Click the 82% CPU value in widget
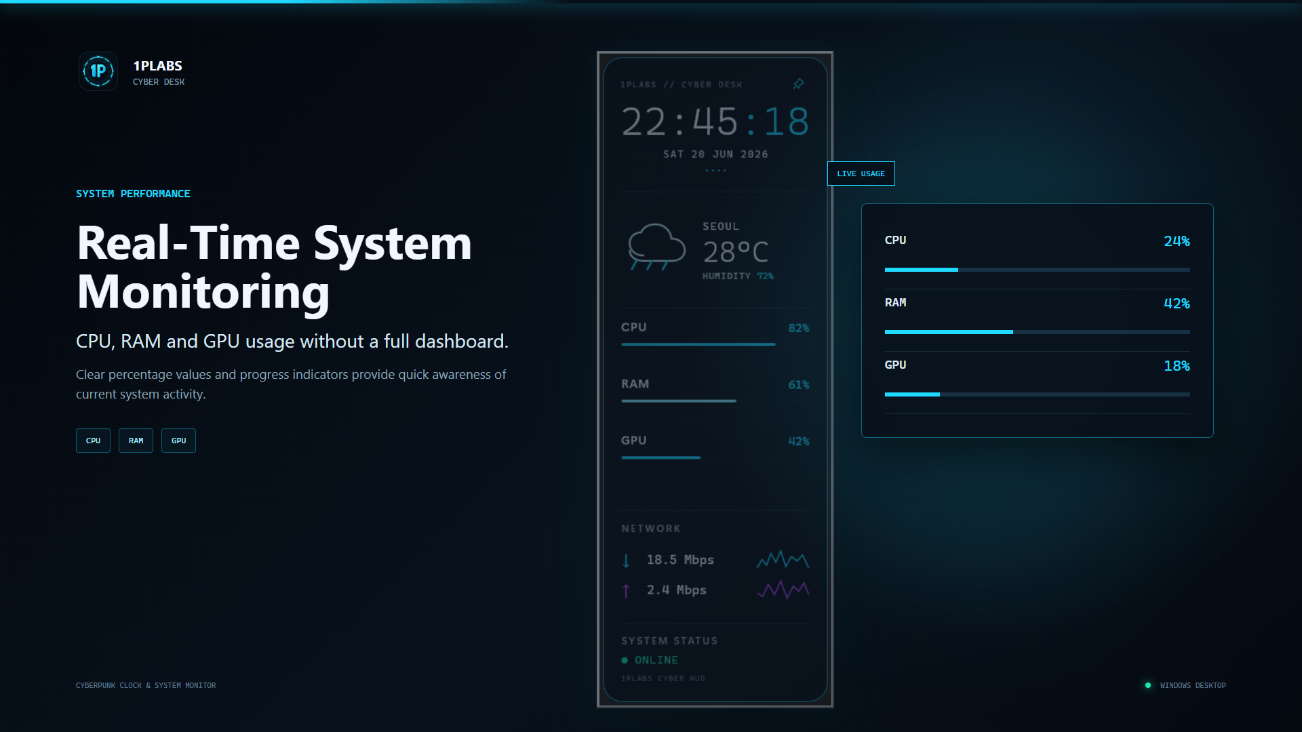1302x732 pixels. (799, 328)
